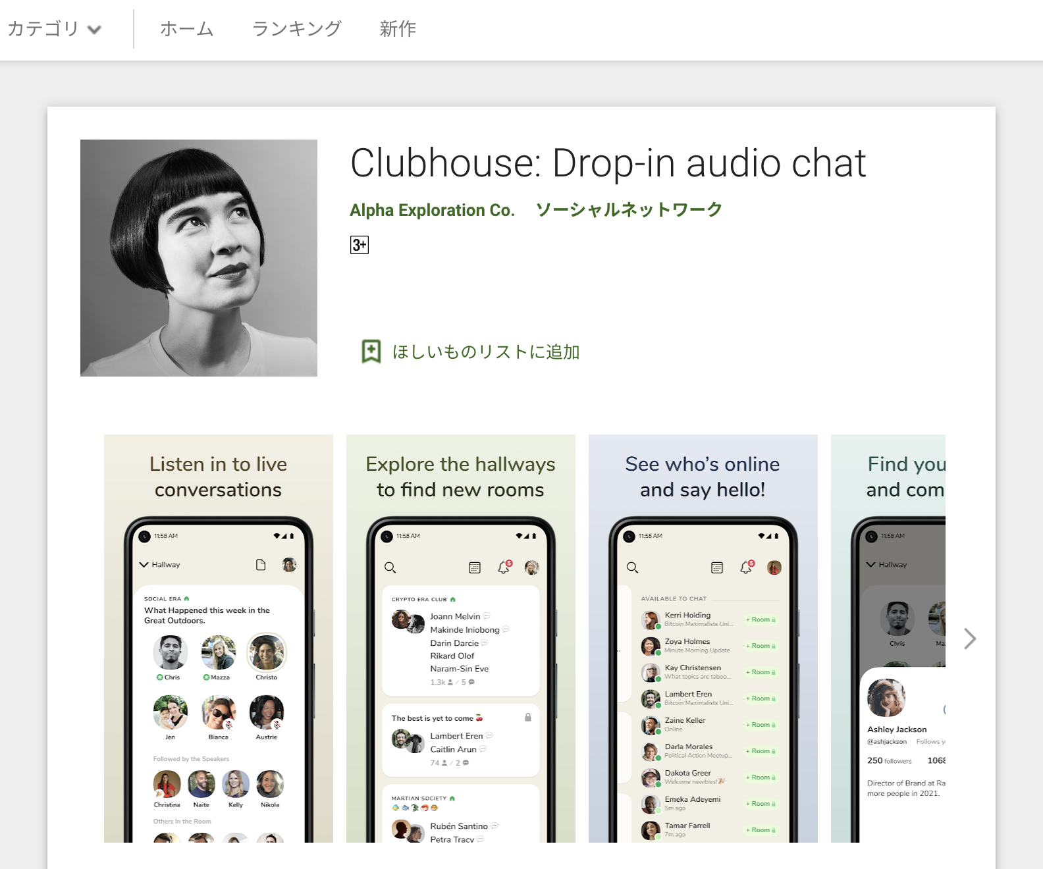Switch to the 新作 tab
This screenshot has height=869, width=1043.
pos(398,29)
